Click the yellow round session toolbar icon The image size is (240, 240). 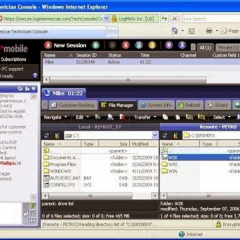coord(152,45)
